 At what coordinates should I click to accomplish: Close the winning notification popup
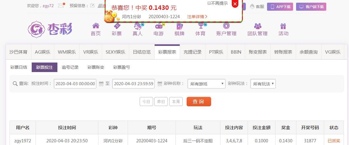point(235,4)
